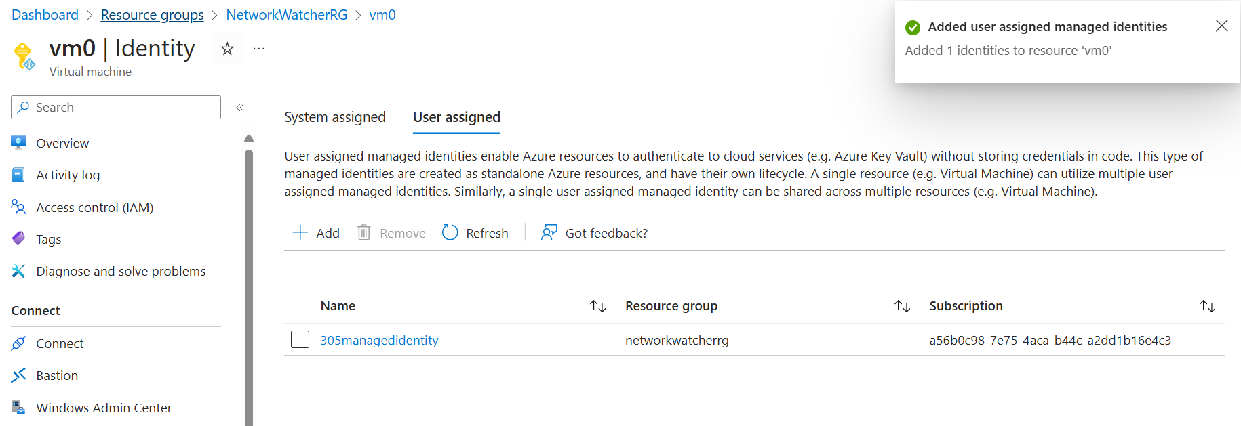Click the purple Tags icon

coord(19,239)
